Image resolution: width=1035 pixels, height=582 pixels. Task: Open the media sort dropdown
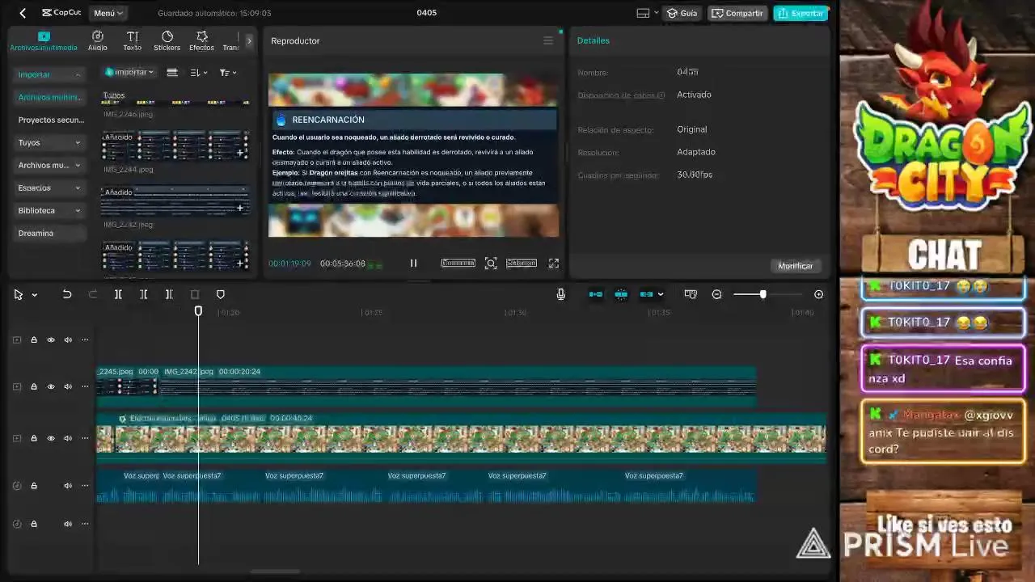[199, 72]
